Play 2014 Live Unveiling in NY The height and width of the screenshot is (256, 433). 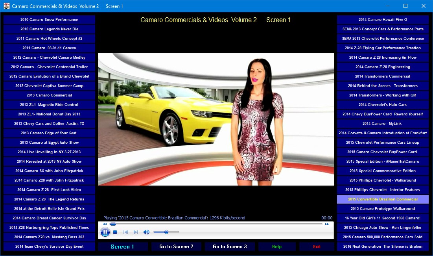49,152
